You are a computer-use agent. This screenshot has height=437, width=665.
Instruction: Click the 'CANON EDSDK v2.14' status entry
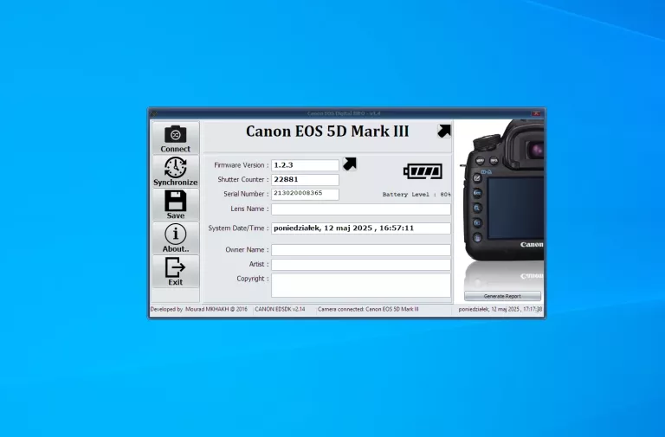(280, 310)
